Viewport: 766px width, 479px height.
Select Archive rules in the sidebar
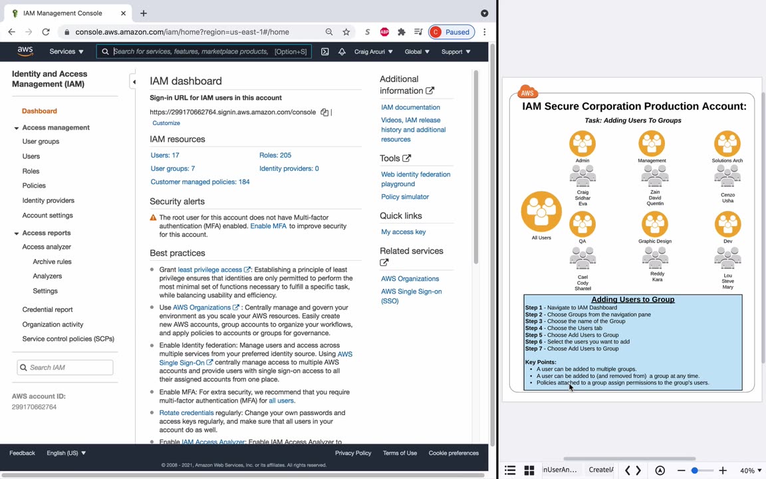(52, 261)
